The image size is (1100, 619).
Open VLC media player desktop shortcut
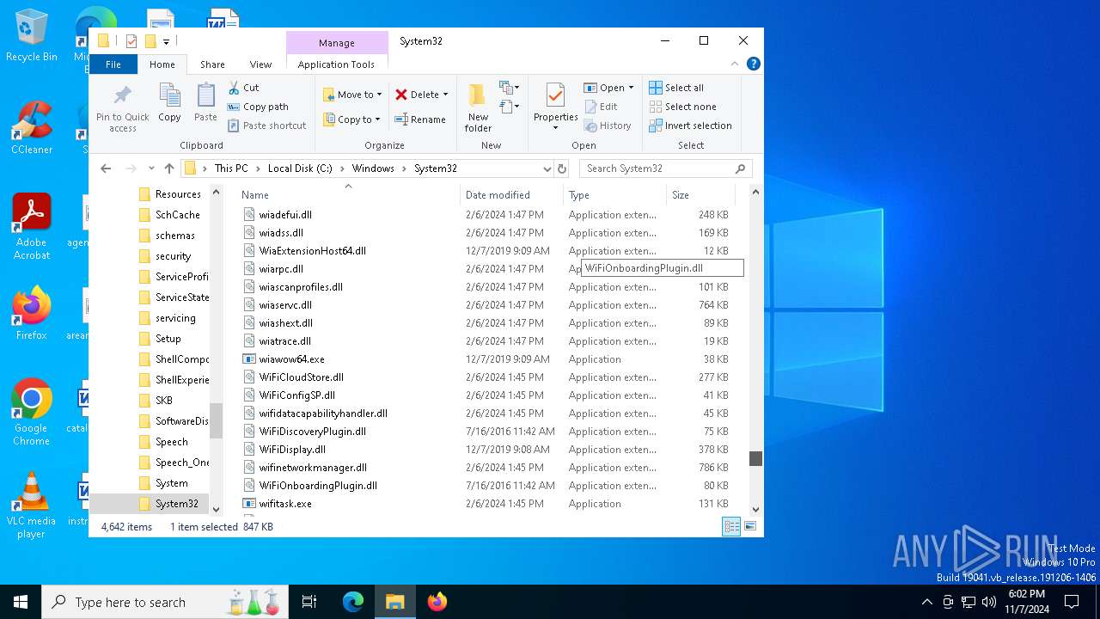tap(31, 506)
